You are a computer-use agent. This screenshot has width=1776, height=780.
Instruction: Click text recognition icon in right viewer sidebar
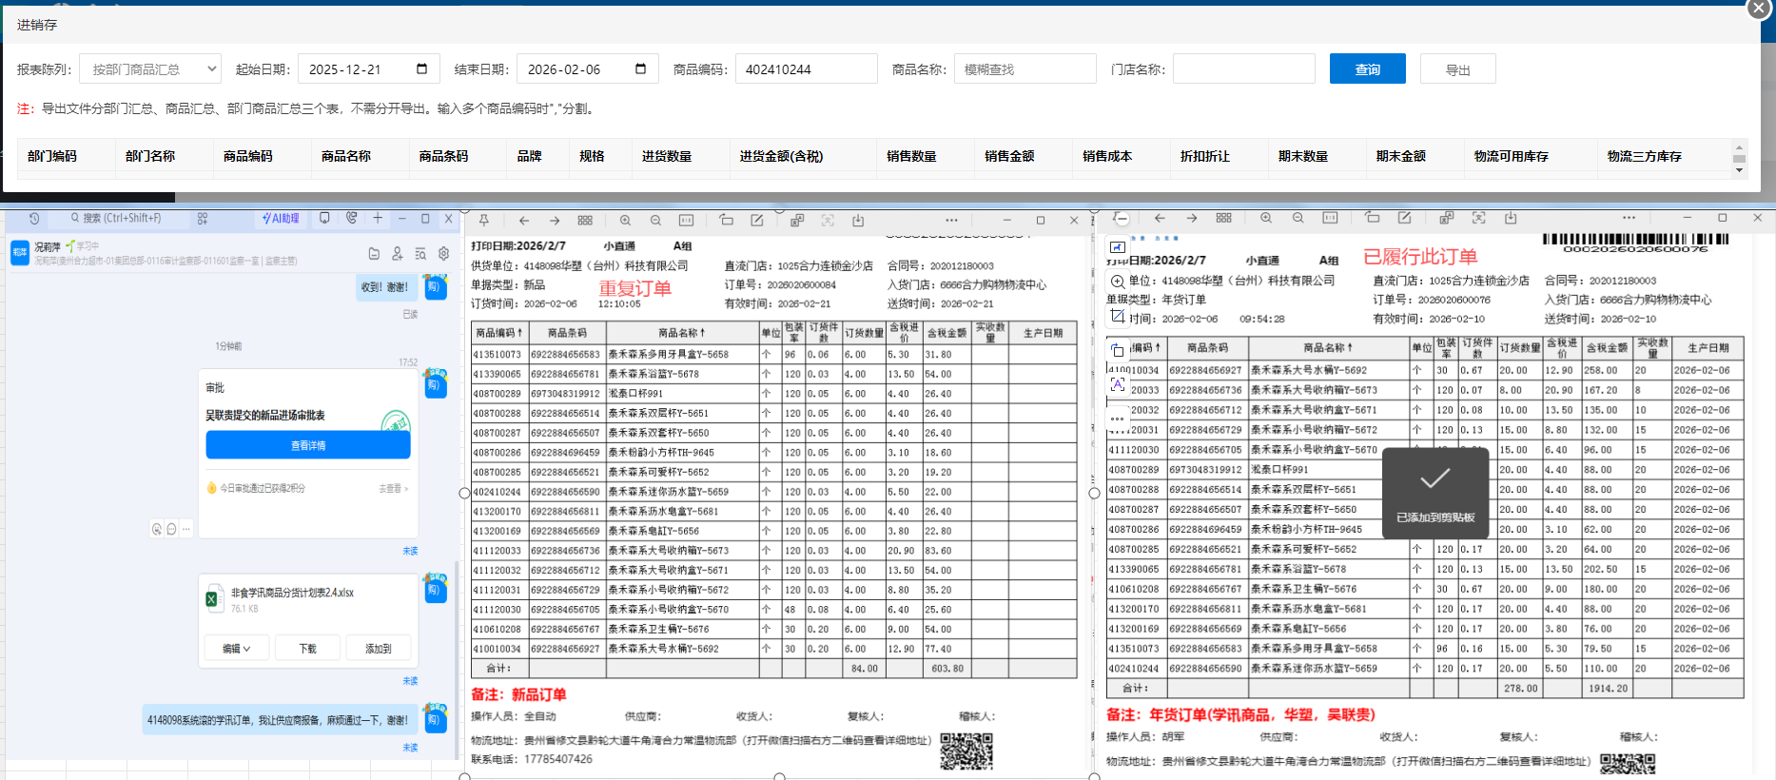click(x=1118, y=384)
